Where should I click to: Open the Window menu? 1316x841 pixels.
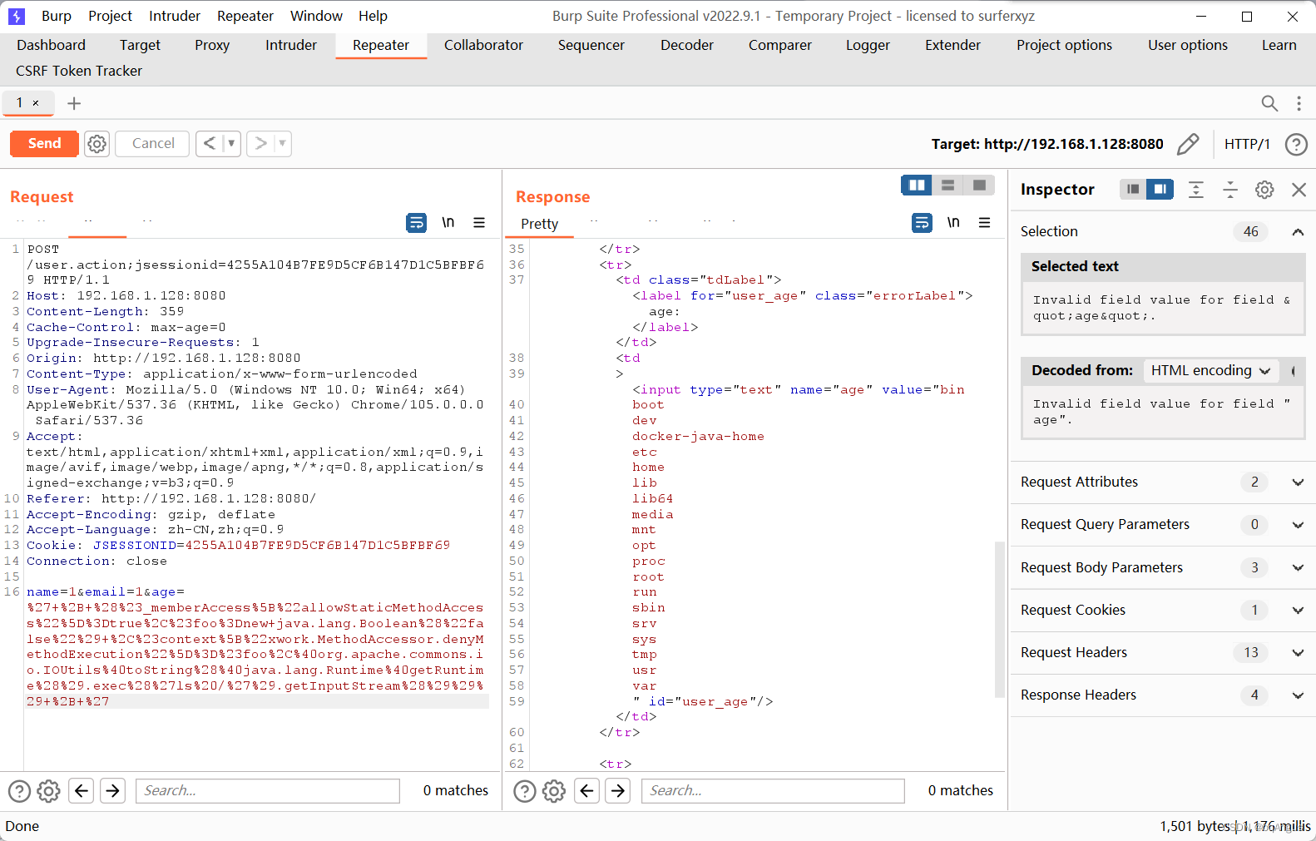coord(316,16)
